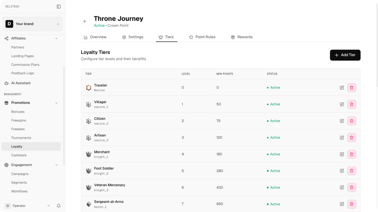Go to Segments
This screenshot has width=378, height=212.
coord(19,183)
